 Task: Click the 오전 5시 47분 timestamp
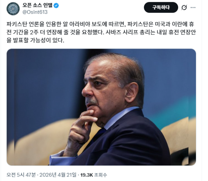[21, 175]
